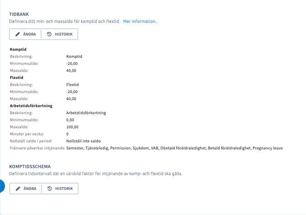
Task: Click the Arbetstidsförkortning Maxsaldo value 100,00
Action: tap(72, 127)
